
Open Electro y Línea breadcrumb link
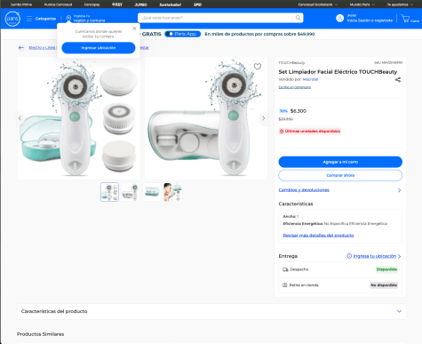click(42, 47)
